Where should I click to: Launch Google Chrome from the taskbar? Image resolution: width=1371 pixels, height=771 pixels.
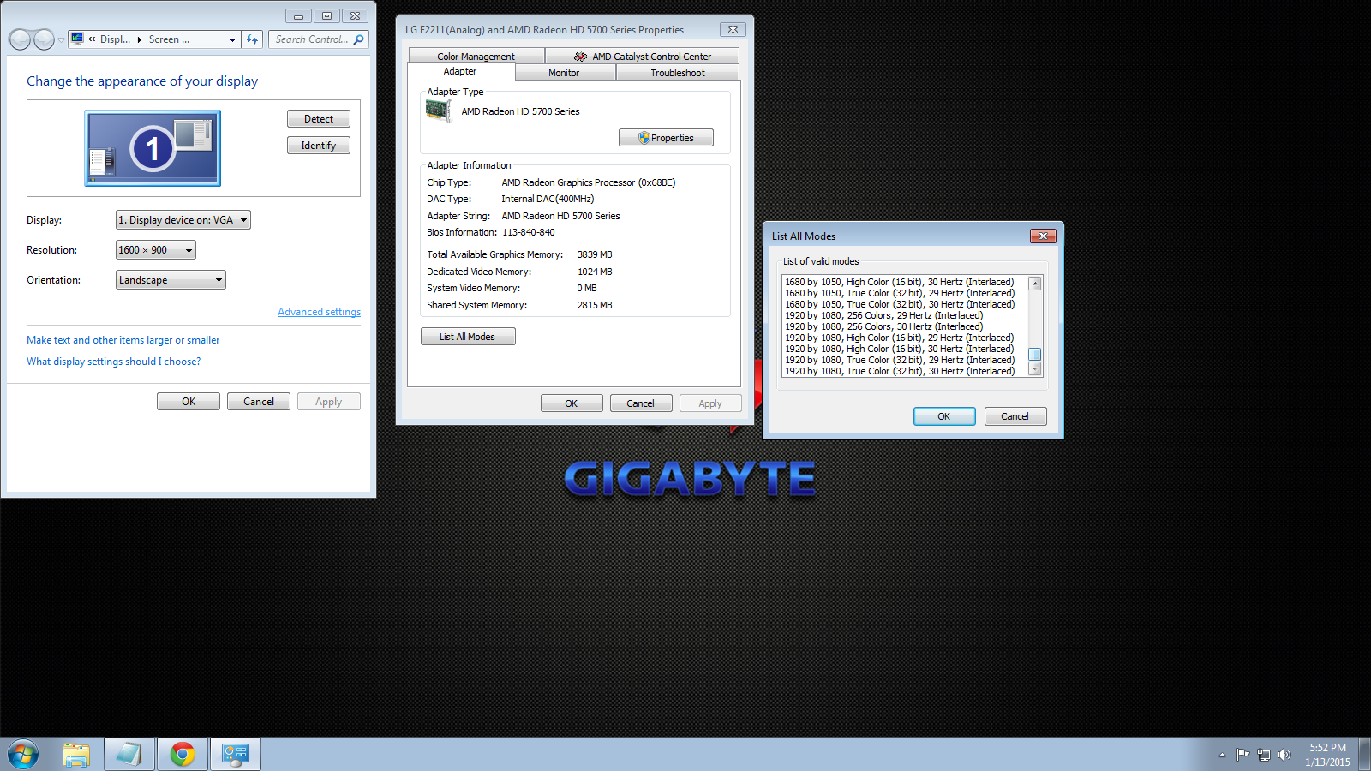pyautogui.click(x=183, y=755)
